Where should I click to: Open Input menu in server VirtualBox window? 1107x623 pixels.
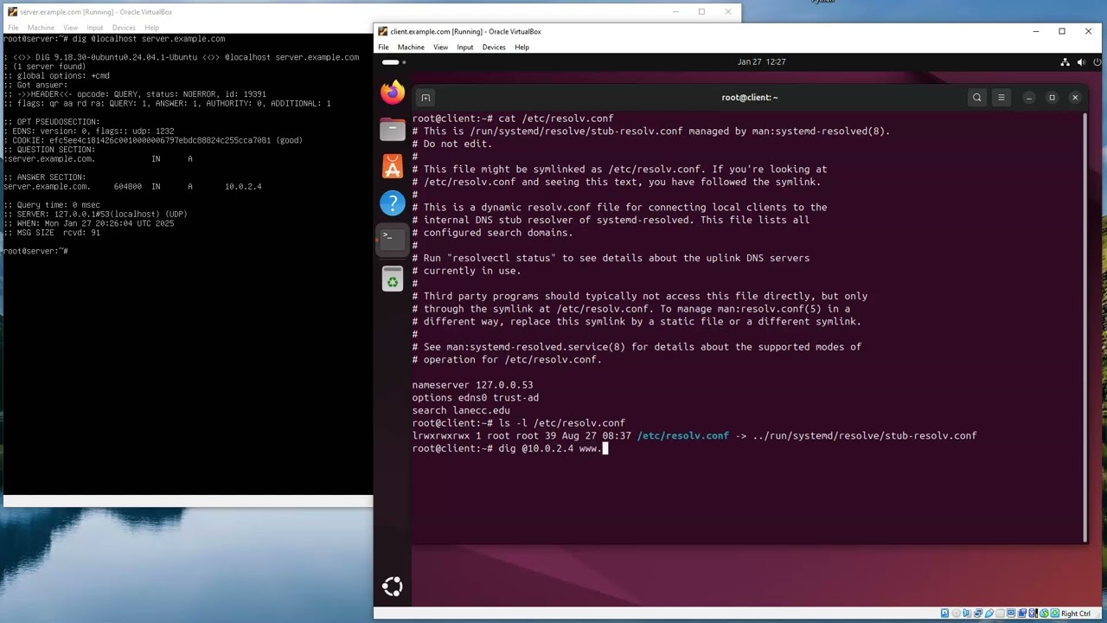95,28
